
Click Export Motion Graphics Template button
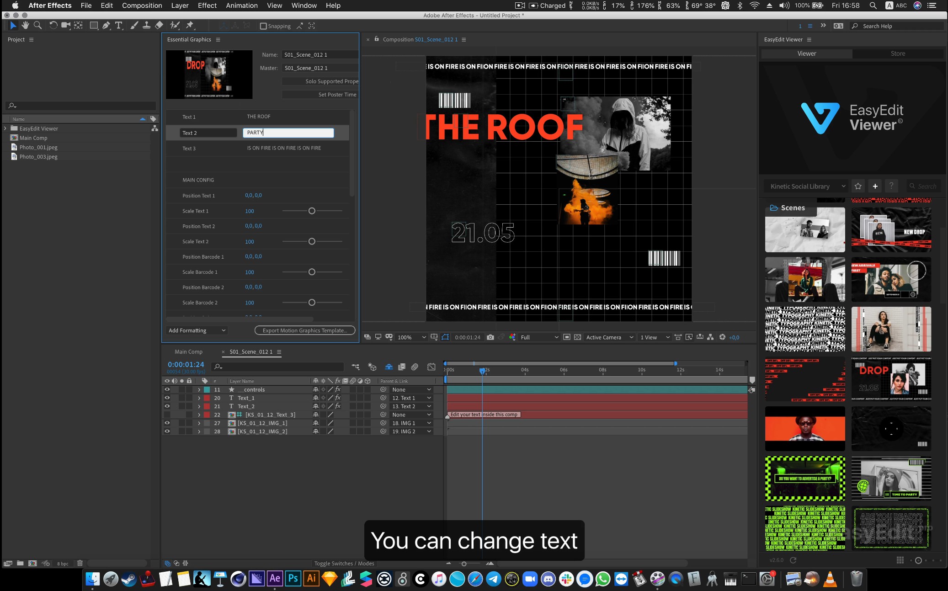pos(305,330)
